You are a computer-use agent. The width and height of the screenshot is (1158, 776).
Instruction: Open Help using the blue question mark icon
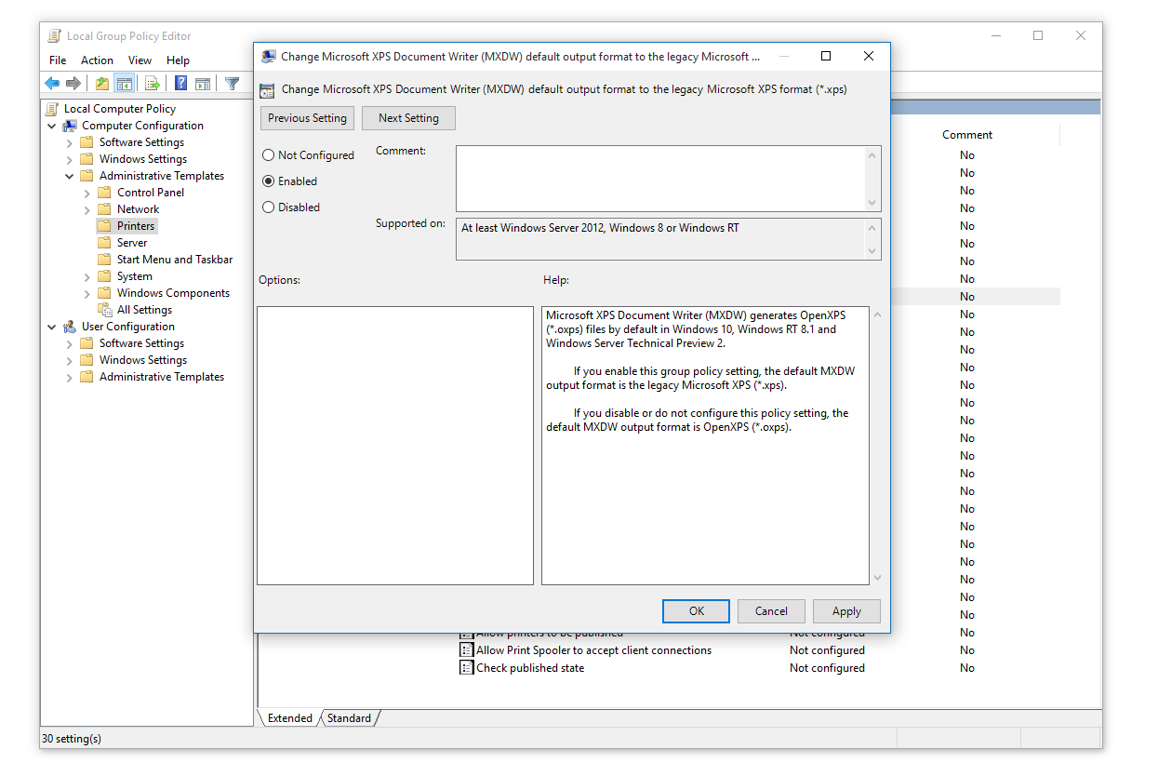pos(181,84)
